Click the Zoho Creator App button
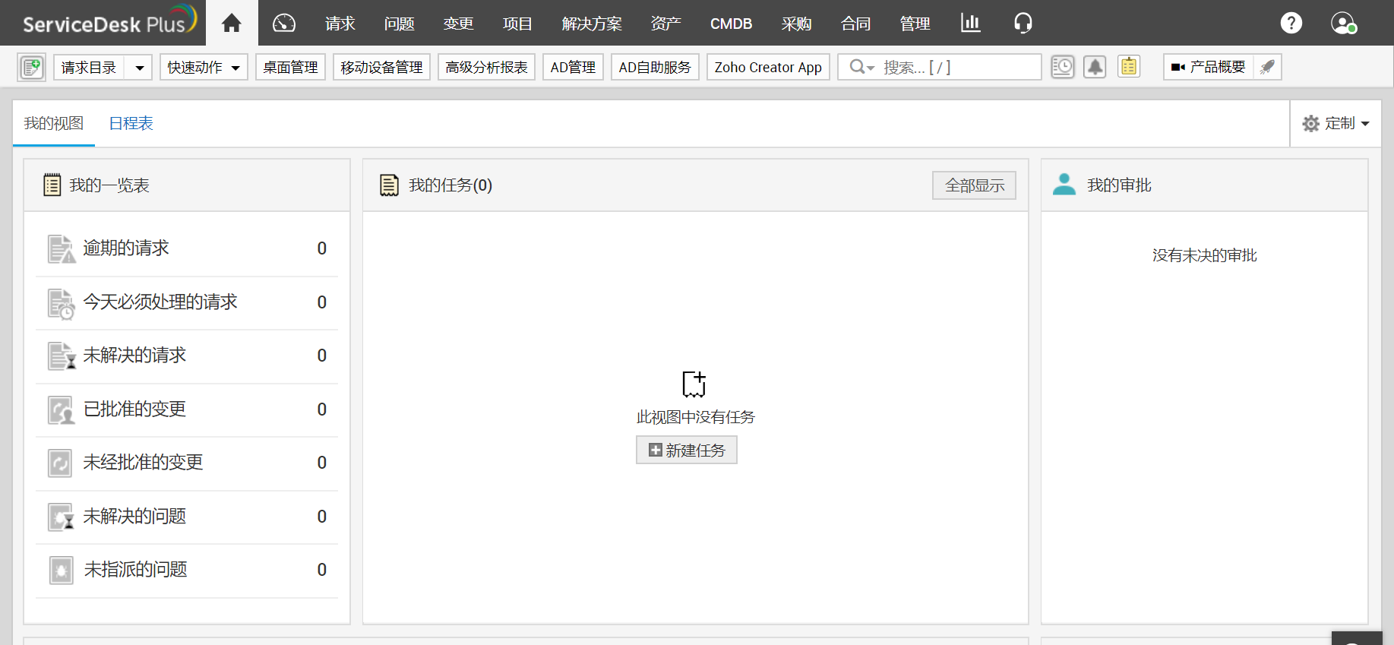The image size is (1394, 645). [769, 67]
